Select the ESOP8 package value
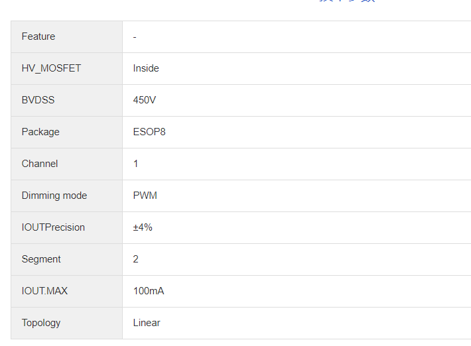 point(149,132)
